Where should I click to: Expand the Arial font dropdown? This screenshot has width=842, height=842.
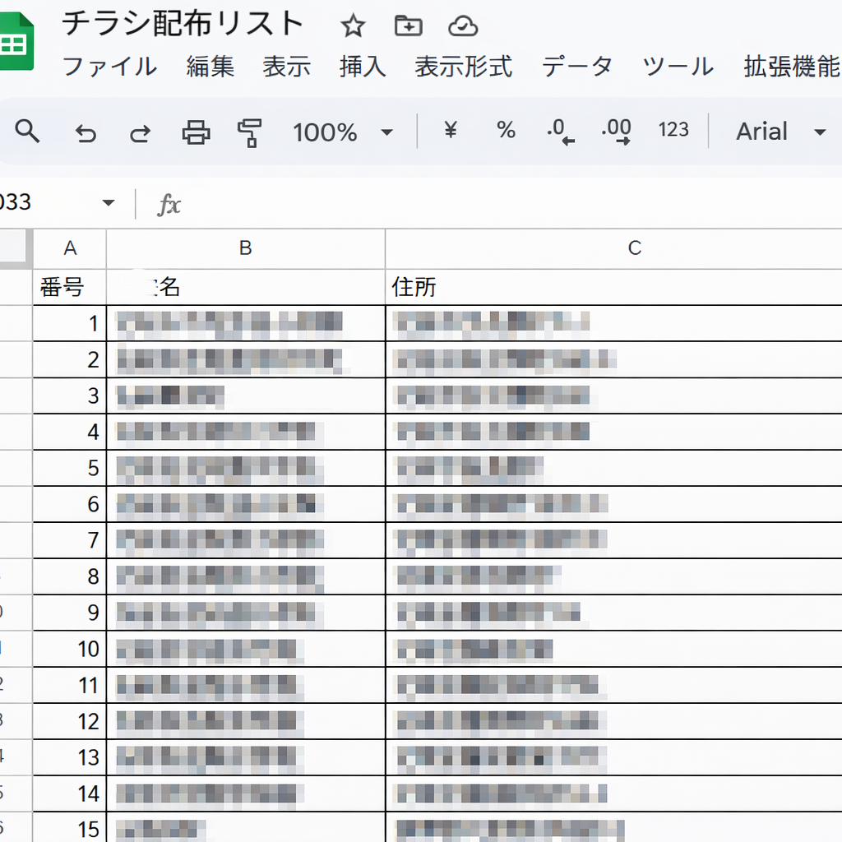click(780, 132)
